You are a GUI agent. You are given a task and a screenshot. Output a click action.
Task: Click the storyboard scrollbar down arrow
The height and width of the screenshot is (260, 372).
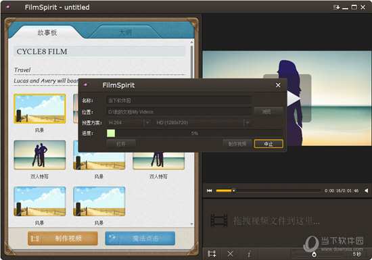pyautogui.click(x=191, y=224)
